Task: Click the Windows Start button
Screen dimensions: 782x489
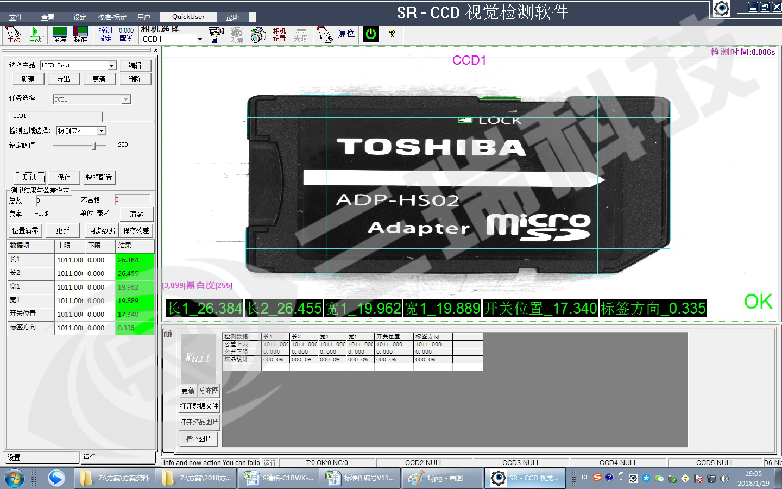Action: coord(15,478)
